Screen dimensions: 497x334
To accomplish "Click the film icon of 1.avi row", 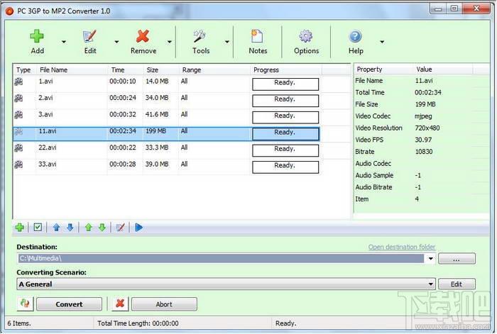I will coord(18,82).
